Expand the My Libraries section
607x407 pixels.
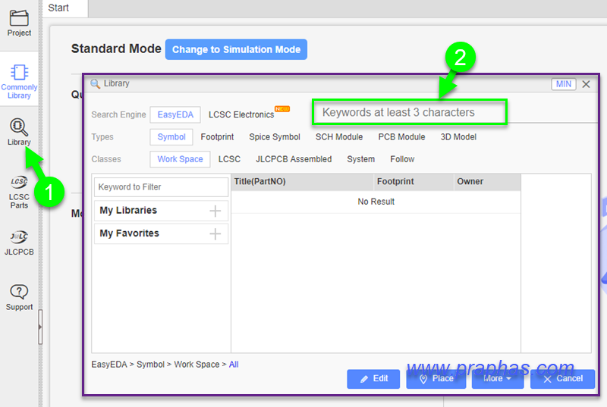point(161,211)
